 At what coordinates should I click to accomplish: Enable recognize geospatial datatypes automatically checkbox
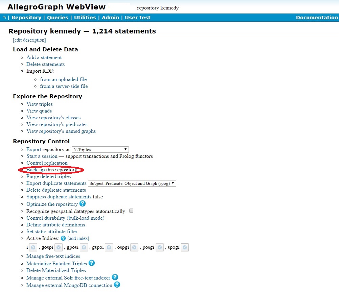(x=131, y=211)
